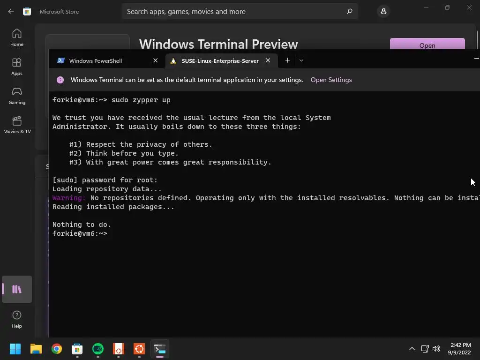Click the info icon in notification bar
Image resolution: width=480 pixels, height=360 pixels.
60,80
